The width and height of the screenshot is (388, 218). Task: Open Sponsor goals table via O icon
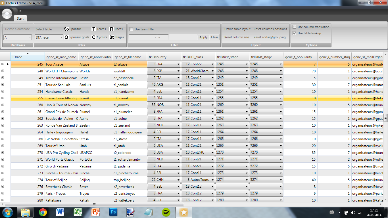(x=66, y=37)
